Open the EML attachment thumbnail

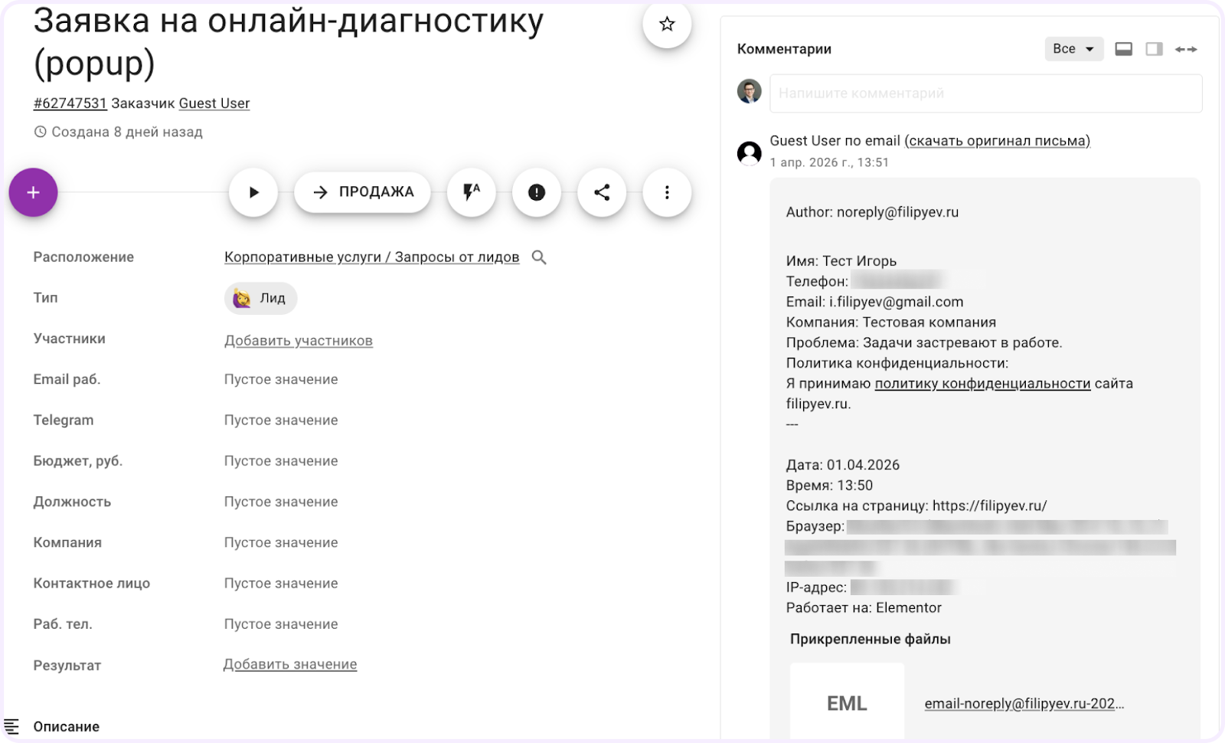click(x=847, y=703)
